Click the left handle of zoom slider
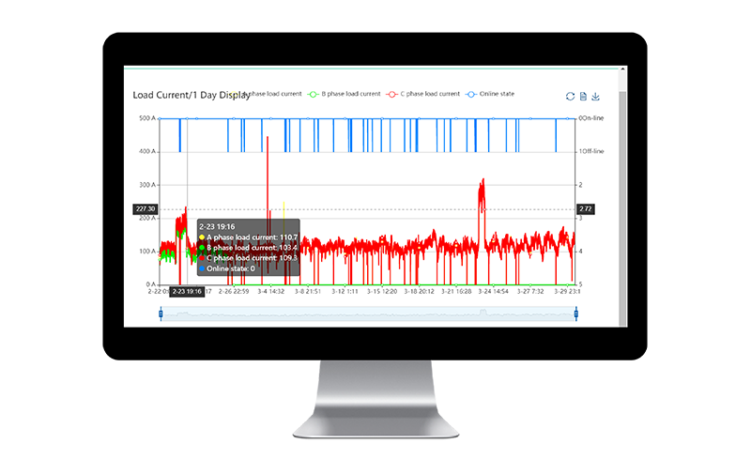Image resolution: width=751 pixels, height=474 pixels. click(161, 315)
